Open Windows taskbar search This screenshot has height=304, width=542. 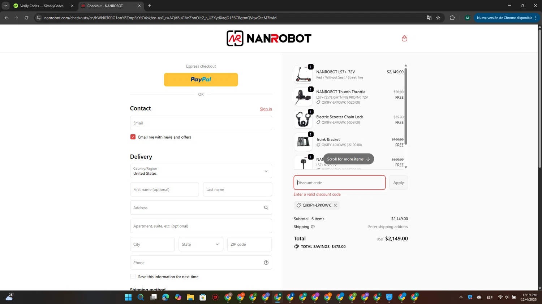pyautogui.click(x=141, y=297)
